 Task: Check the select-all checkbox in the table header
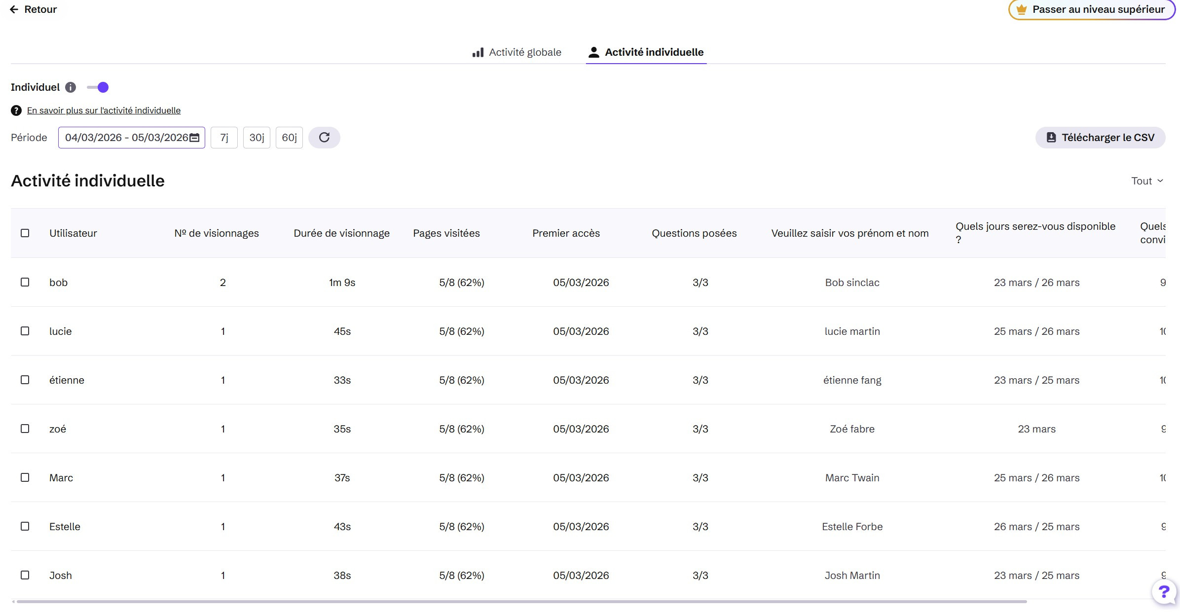coord(25,233)
